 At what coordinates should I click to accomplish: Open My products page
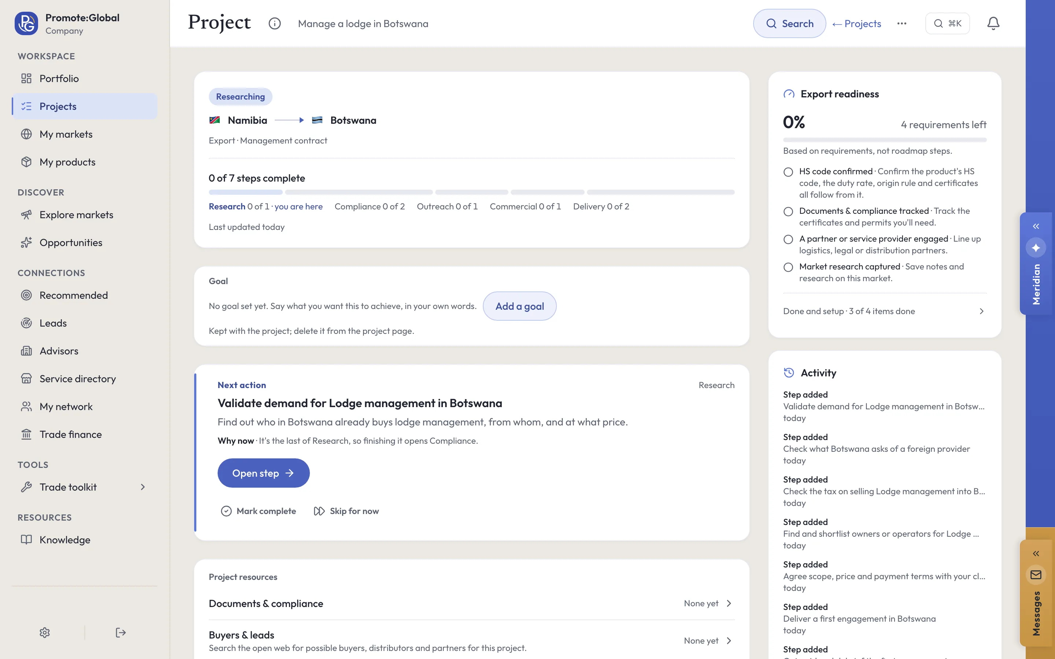click(85, 162)
